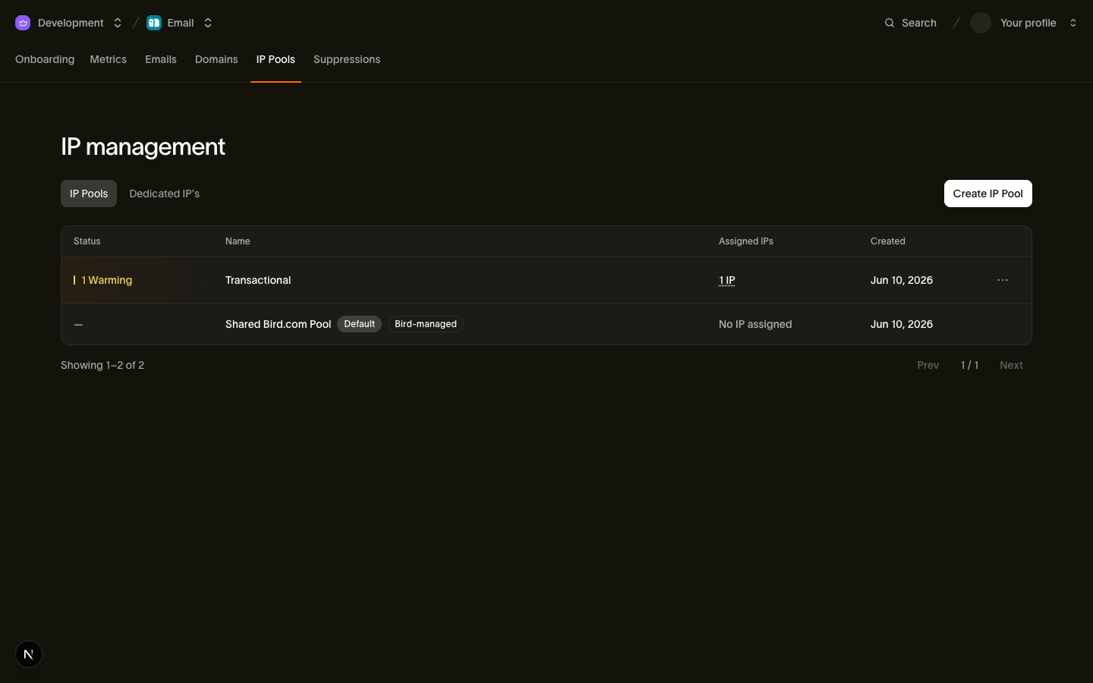1093x683 pixels.
Task: Select the IP Pools navigation tab
Action: (276, 59)
